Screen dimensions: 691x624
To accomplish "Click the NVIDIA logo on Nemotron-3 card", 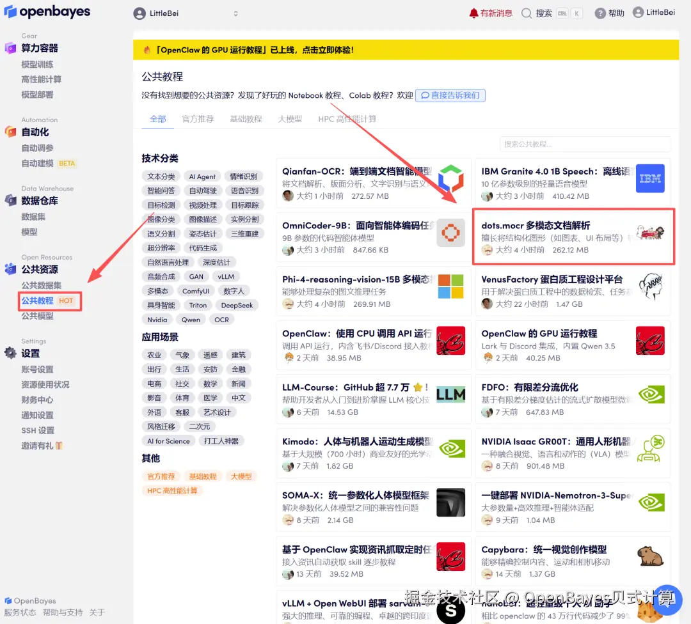I will pyautogui.click(x=650, y=503).
